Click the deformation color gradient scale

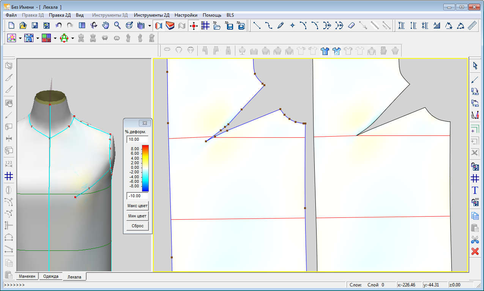pyautogui.click(x=145, y=168)
